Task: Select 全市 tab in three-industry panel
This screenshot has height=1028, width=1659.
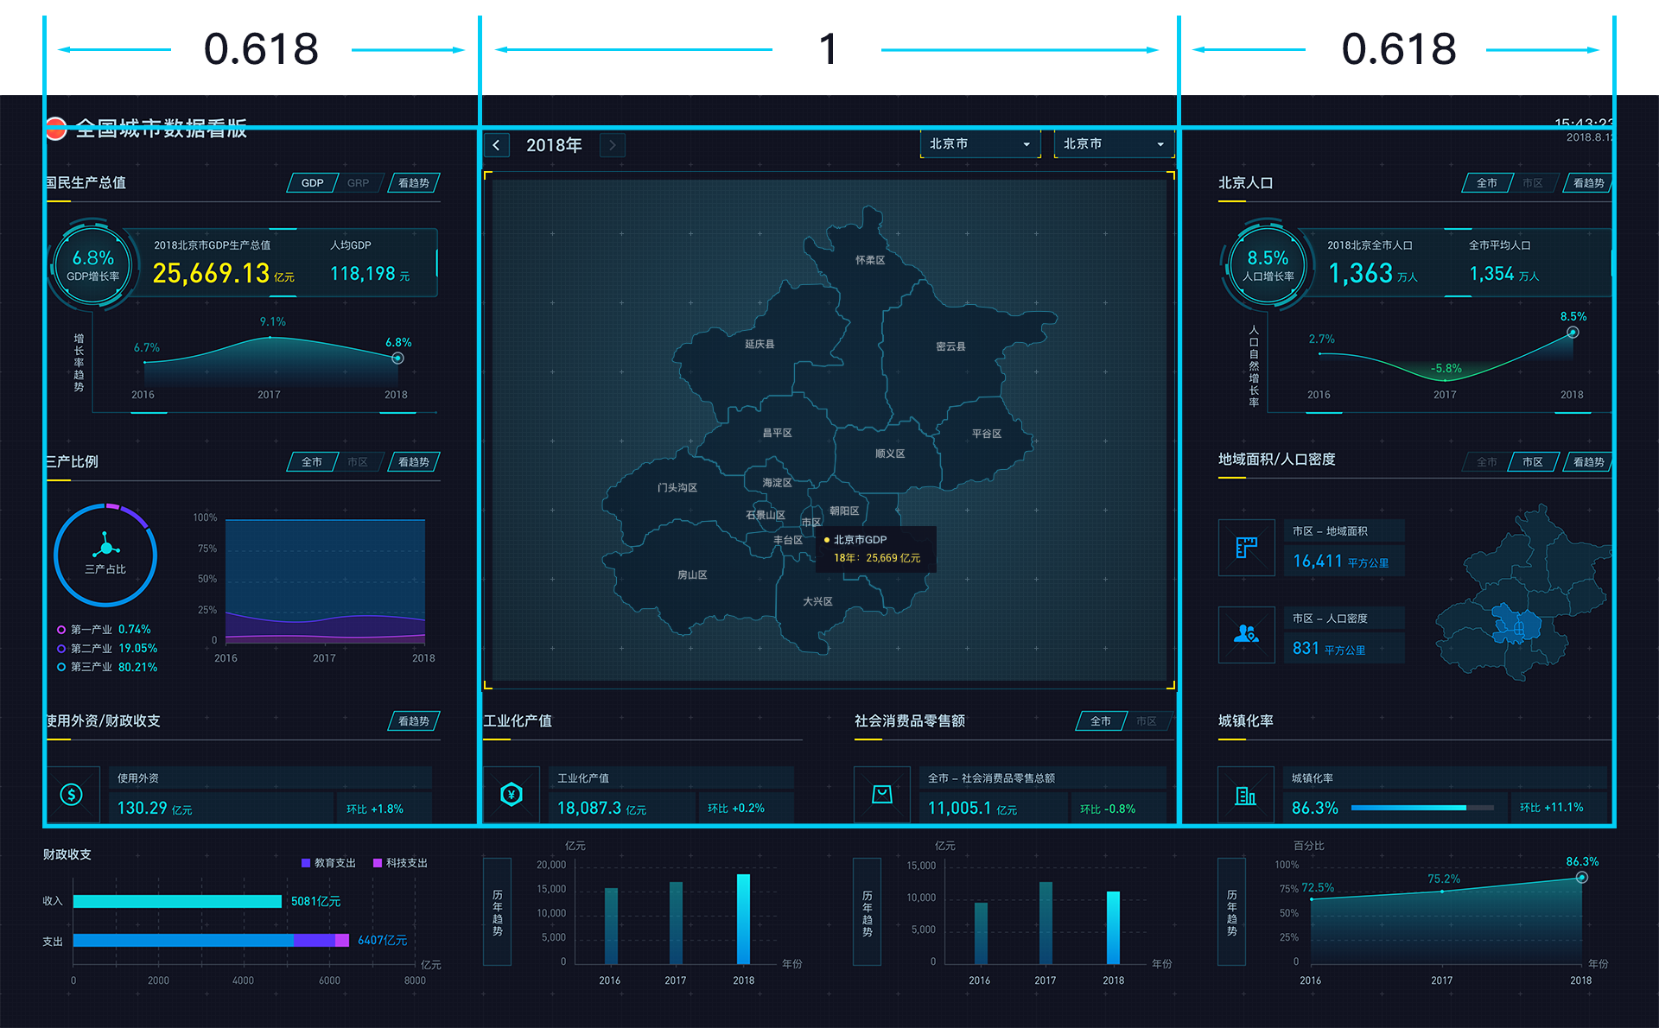Action: 311,462
